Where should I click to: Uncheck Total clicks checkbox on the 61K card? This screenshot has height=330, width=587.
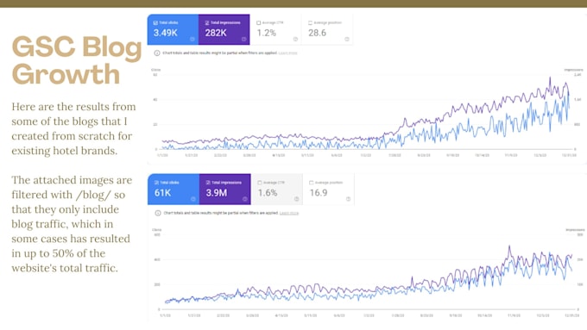pyautogui.click(x=156, y=183)
